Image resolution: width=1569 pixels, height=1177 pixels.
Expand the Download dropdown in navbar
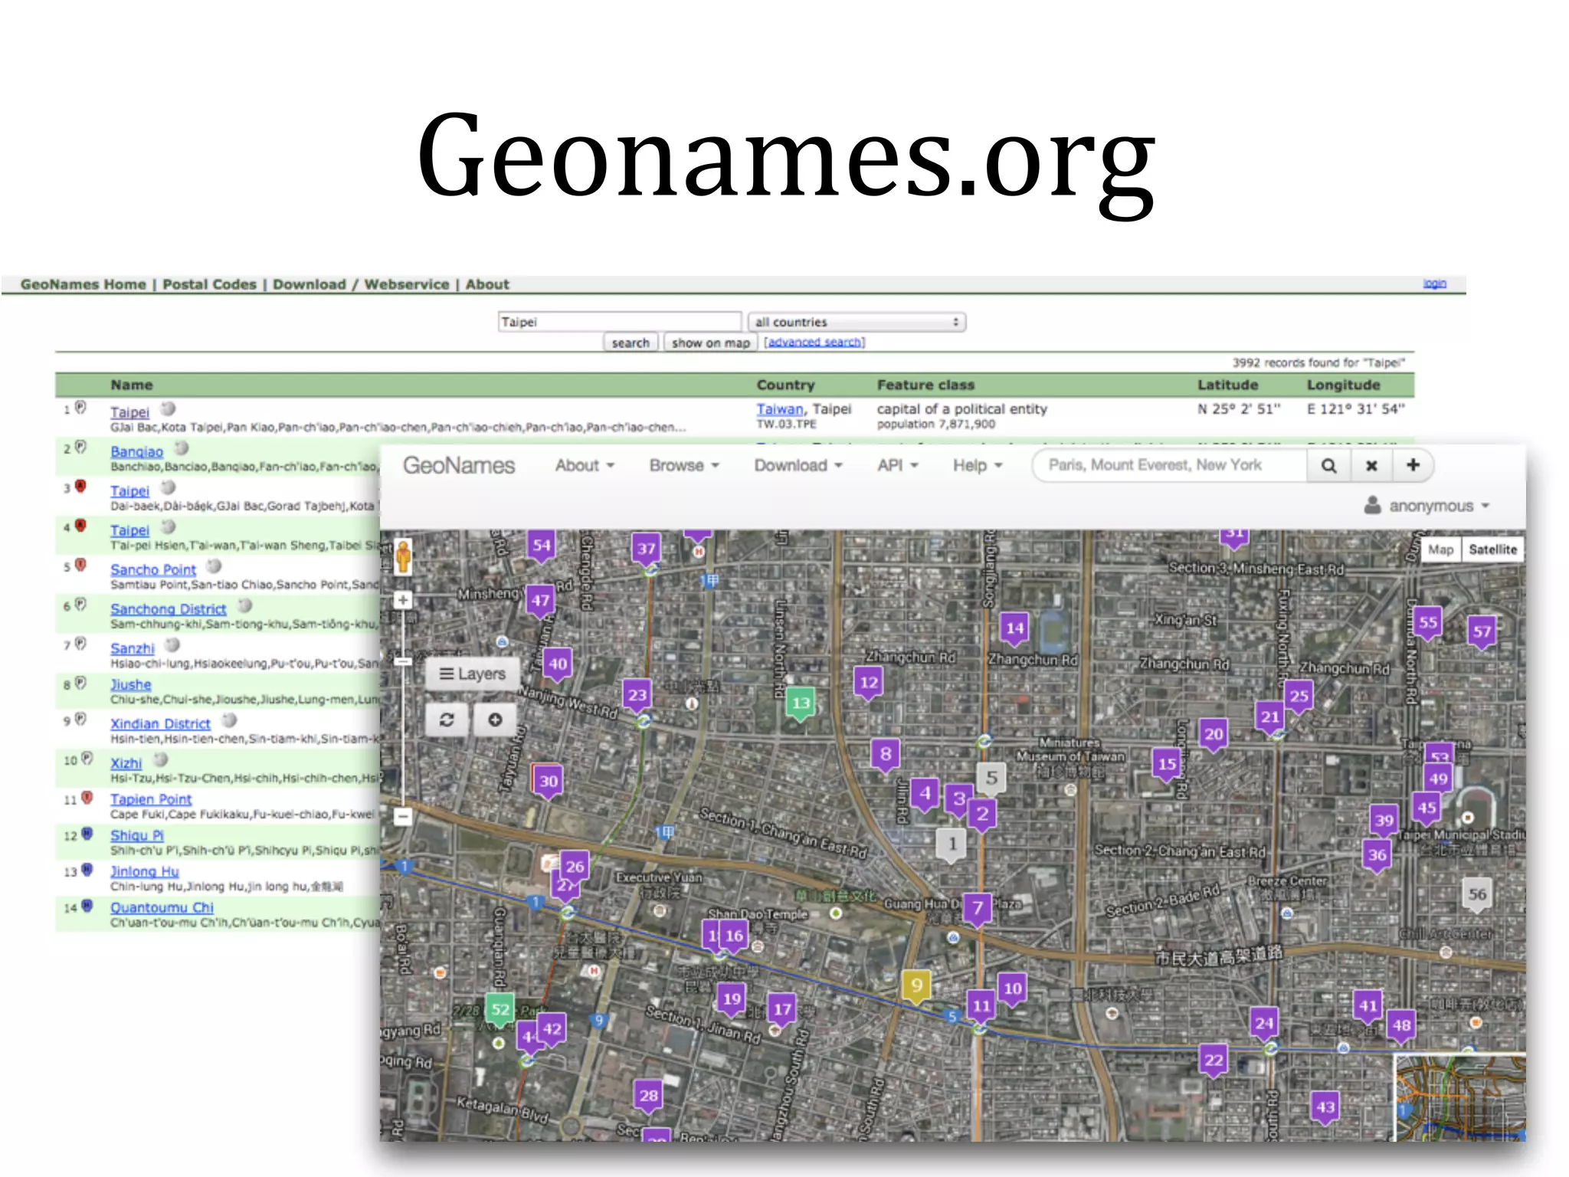pyautogui.click(x=798, y=466)
